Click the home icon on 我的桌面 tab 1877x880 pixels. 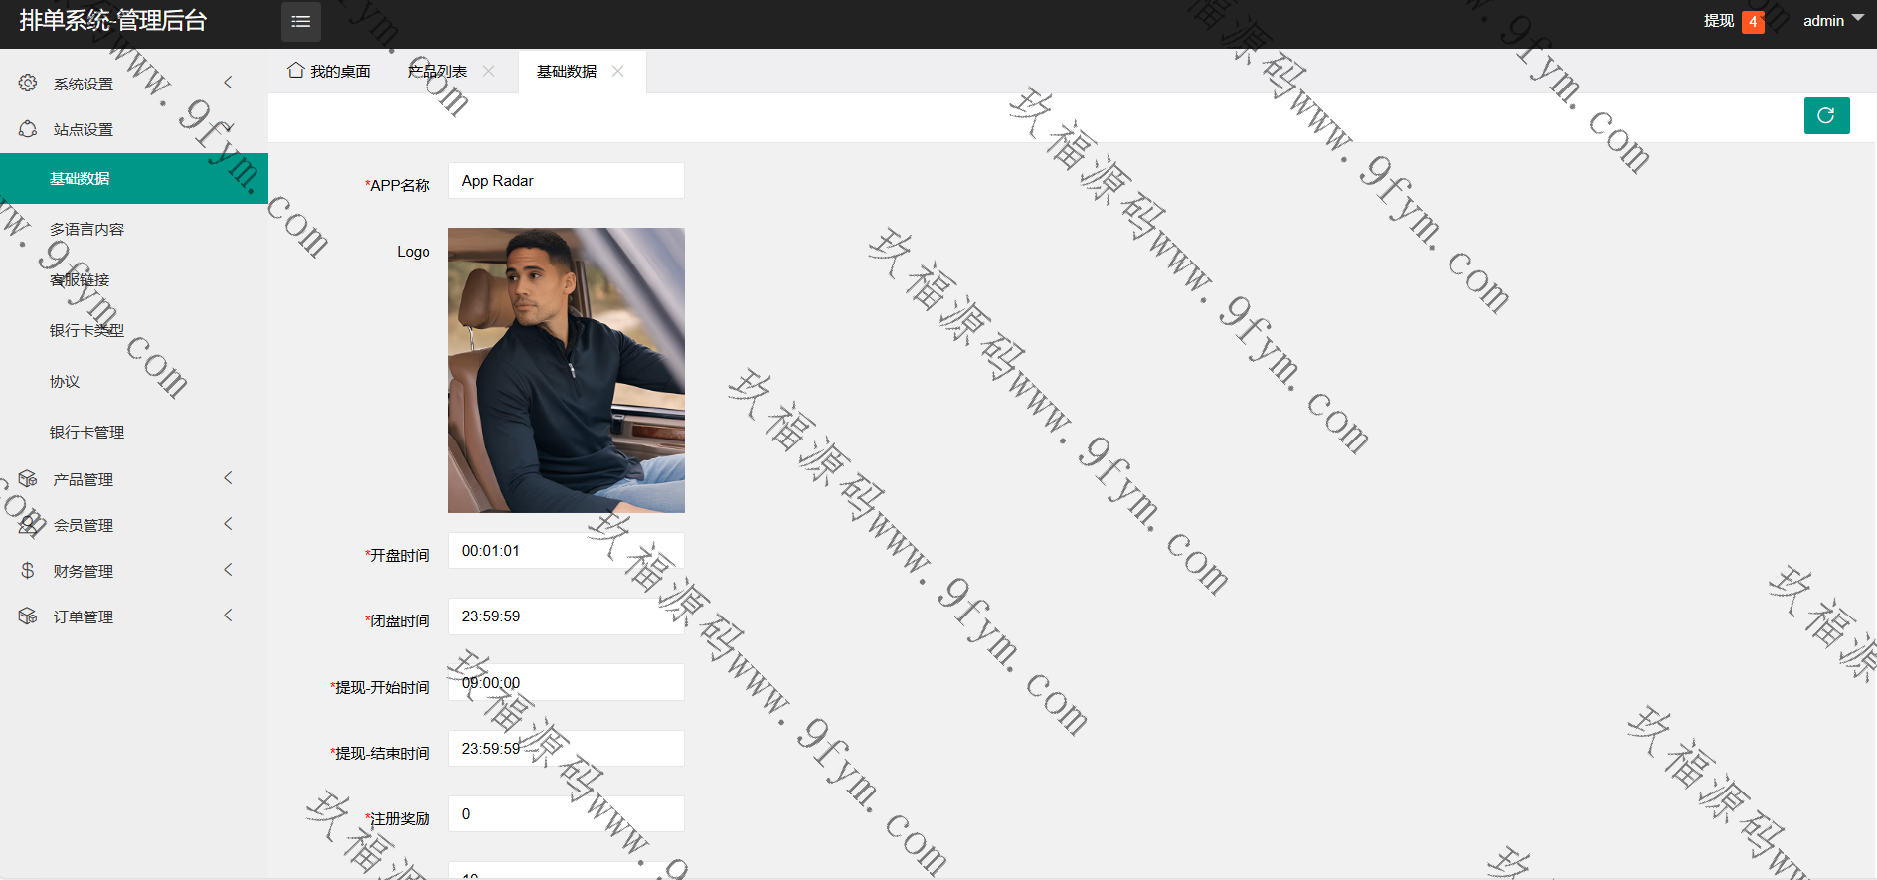point(295,71)
